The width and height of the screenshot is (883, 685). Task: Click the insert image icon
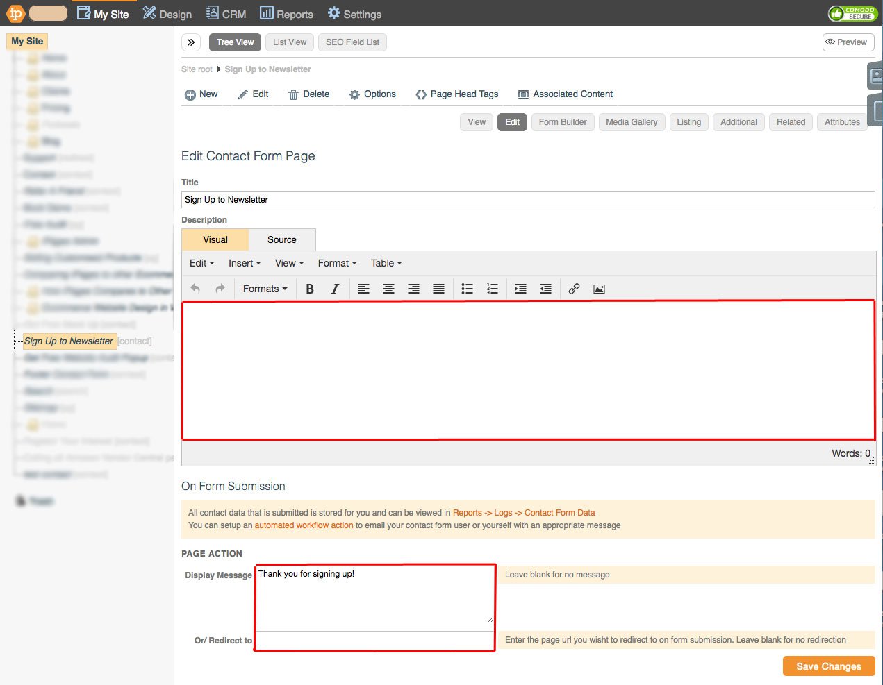coord(599,289)
